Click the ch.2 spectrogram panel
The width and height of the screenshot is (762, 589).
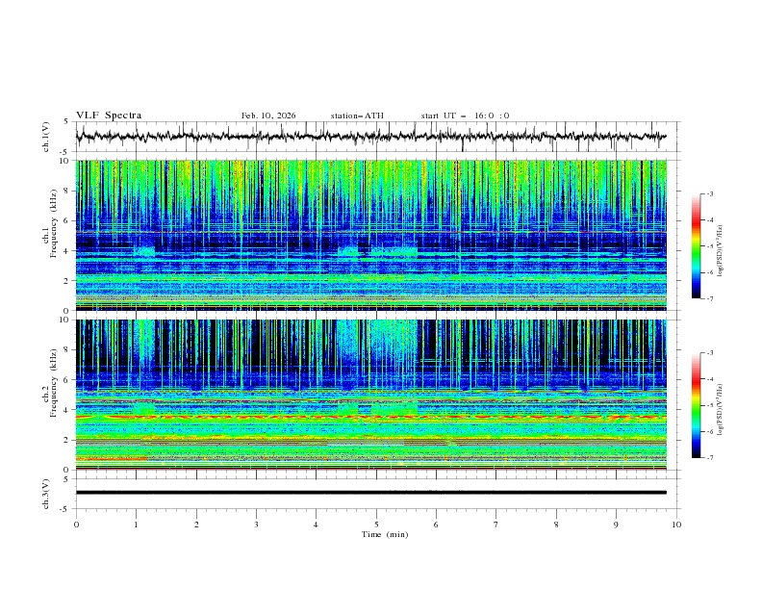pos(370,395)
